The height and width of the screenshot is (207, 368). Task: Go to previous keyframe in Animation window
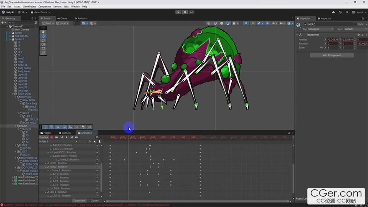point(62,137)
